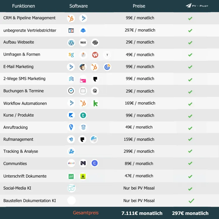Click the Preise column header
This screenshot has width=219, height=219.
click(x=139, y=6)
